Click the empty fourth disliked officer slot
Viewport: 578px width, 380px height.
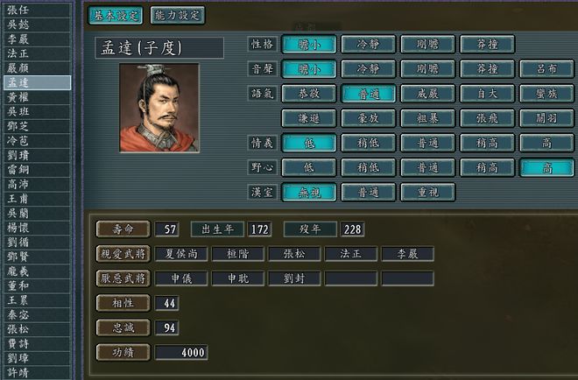click(351, 278)
